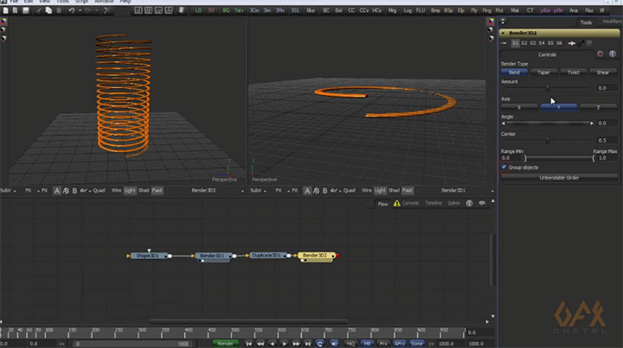
Task: Add Color Corrector with CC button
Action: (x=351, y=10)
